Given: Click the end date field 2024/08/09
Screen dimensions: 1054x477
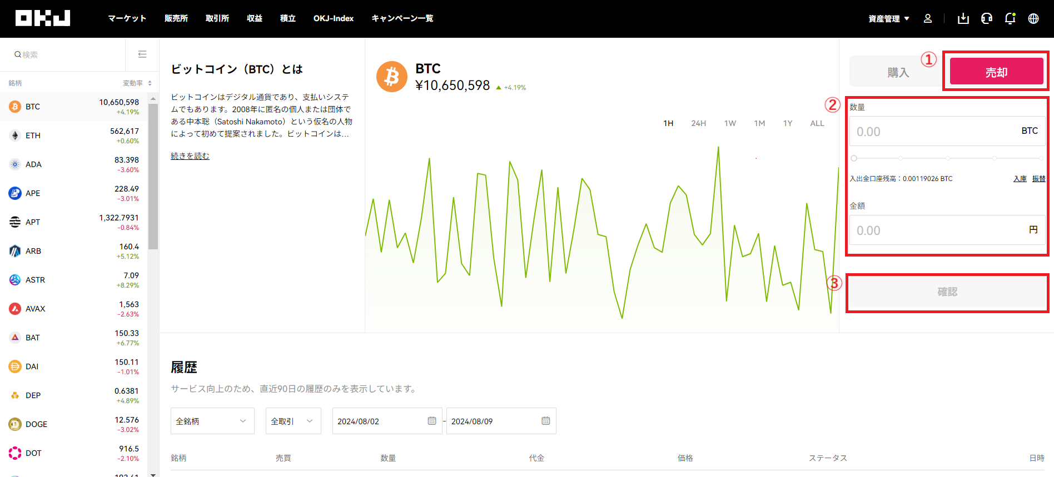Looking at the screenshot, I should 501,421.
